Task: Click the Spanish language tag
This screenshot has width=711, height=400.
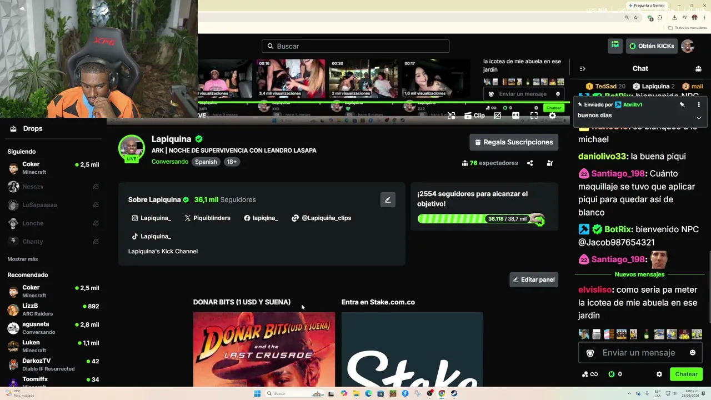Action: 206,162
